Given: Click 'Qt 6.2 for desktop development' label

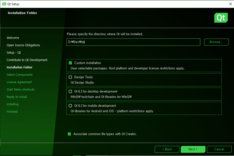Looking at the screenshot, I should point(96,91).
